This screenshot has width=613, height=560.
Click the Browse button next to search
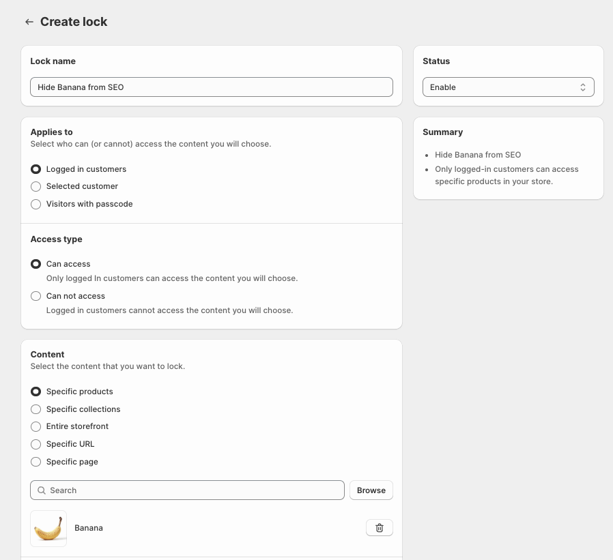pyautogui.click(x=371, y=490)
